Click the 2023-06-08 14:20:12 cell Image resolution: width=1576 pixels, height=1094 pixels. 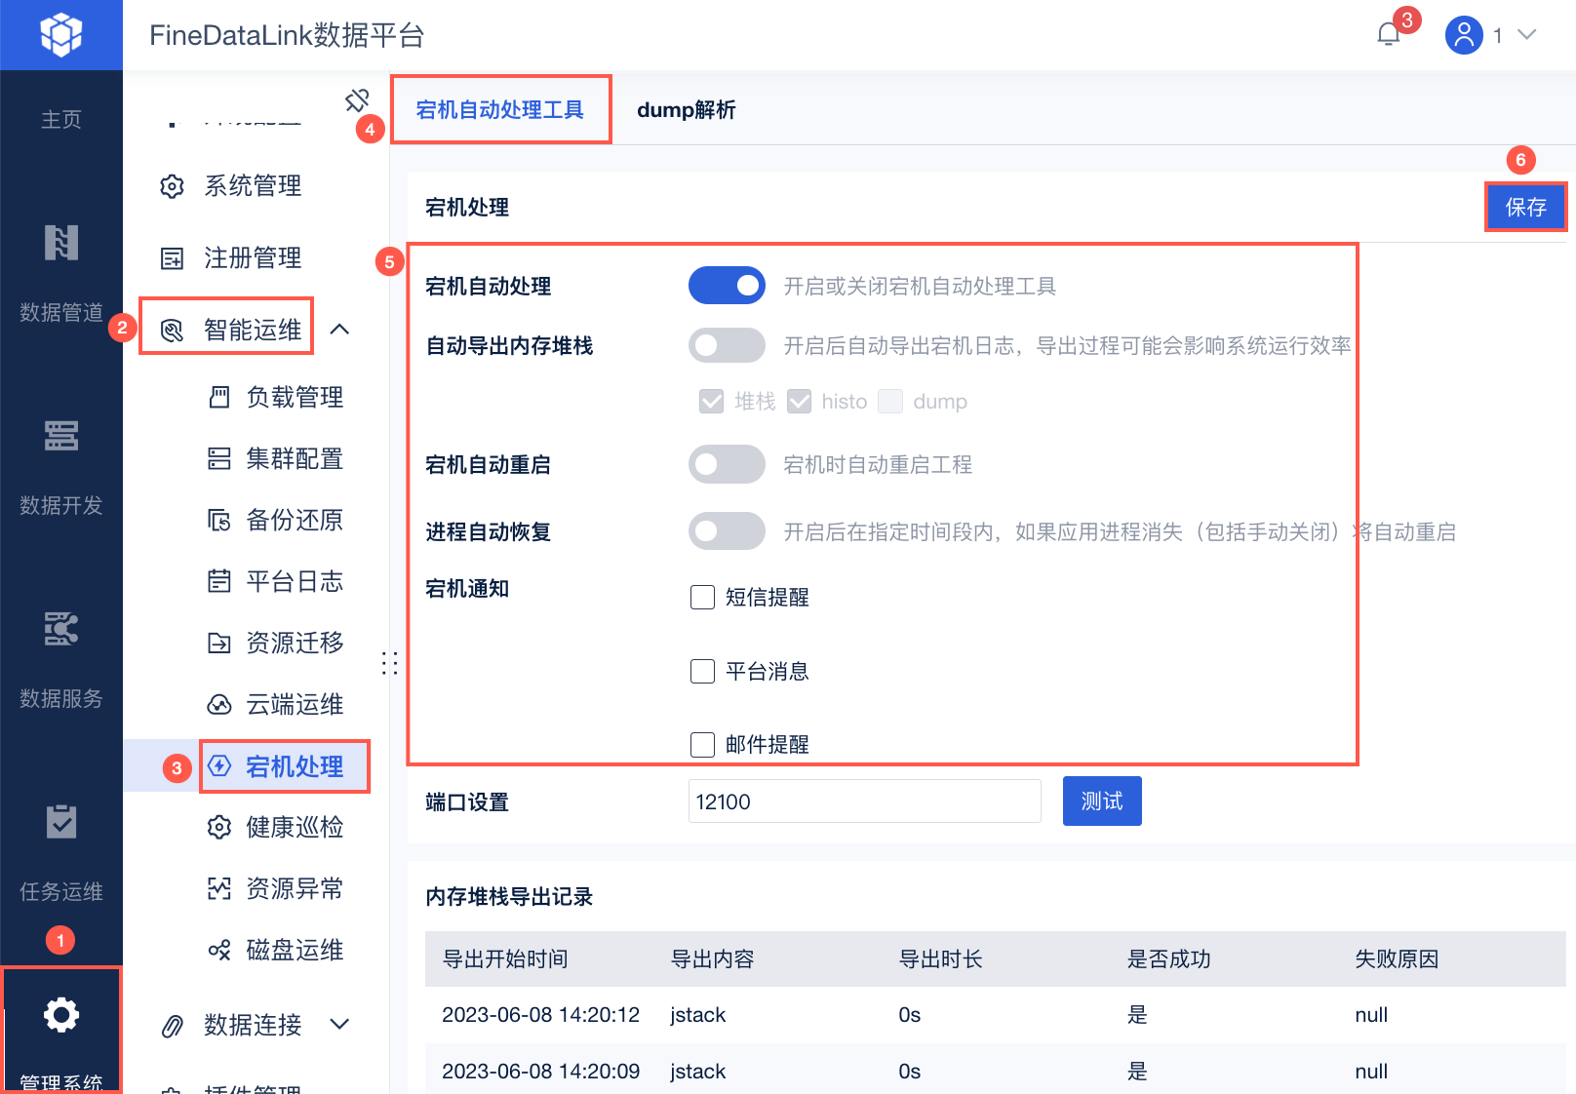(541, 1015)
